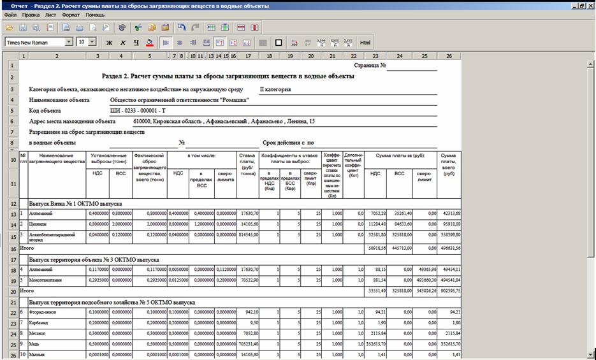Open the Формат menu

click(x=71, y=14)
